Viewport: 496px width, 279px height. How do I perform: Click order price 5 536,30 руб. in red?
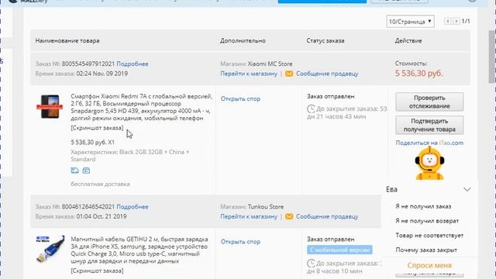pos(418,74)
